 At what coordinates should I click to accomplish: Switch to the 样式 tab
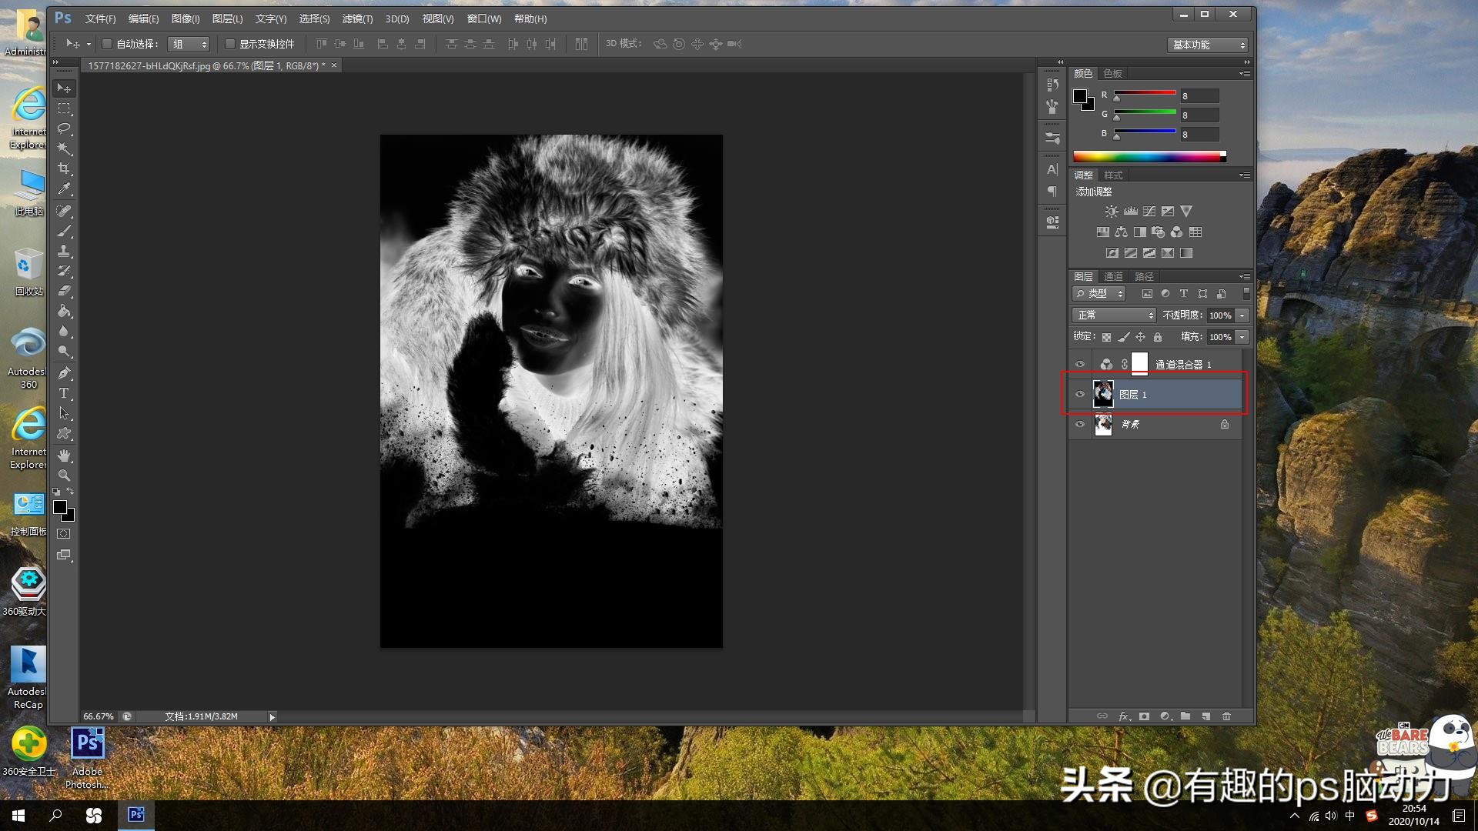pos(1113,175)
